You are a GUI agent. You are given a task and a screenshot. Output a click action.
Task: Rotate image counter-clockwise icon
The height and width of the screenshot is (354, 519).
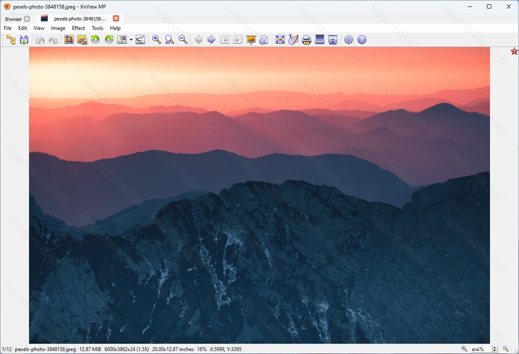click(95, 40)
